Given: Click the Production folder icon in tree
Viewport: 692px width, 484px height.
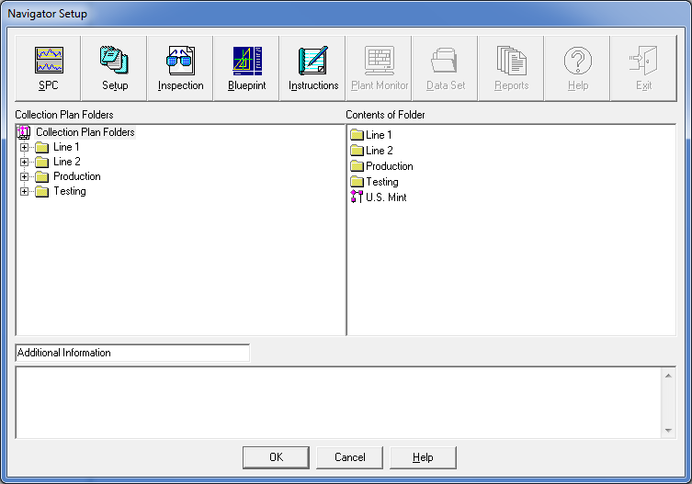Looking at the screenshot, I should [x=42, y=176].
